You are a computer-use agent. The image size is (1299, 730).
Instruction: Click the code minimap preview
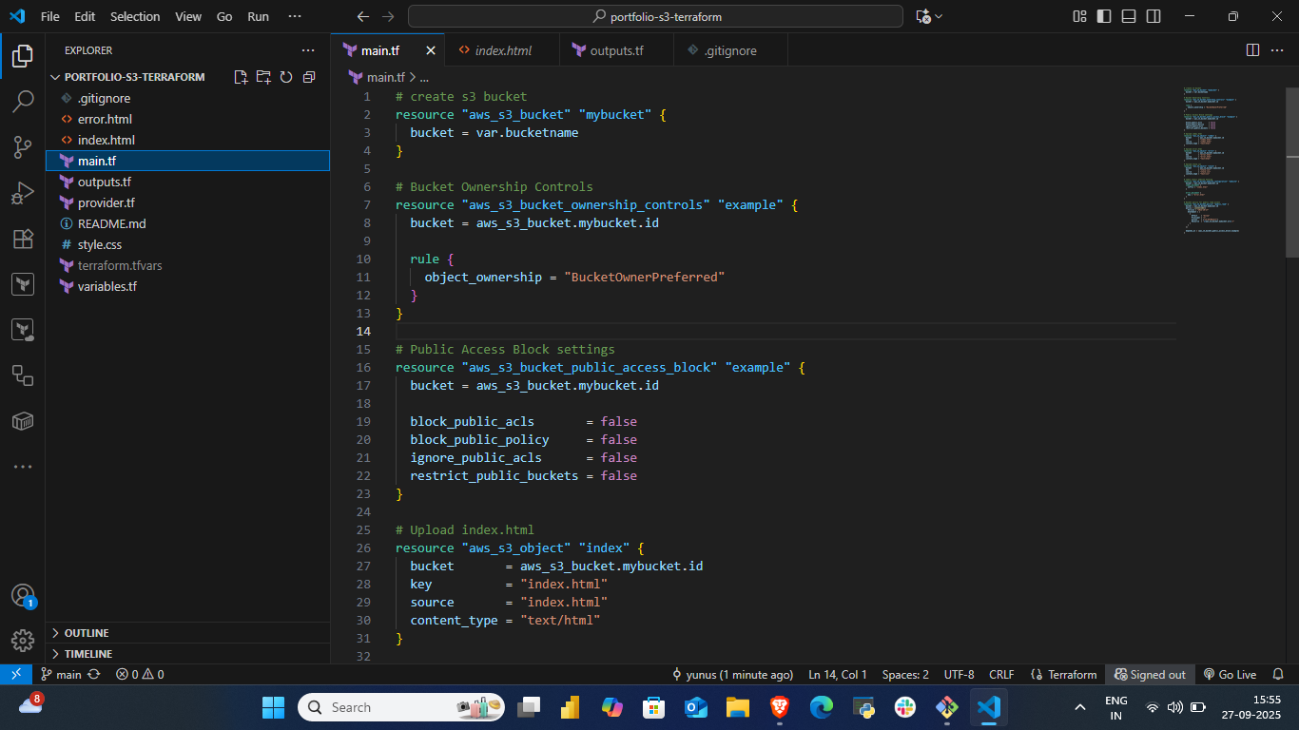(1212, 160)
